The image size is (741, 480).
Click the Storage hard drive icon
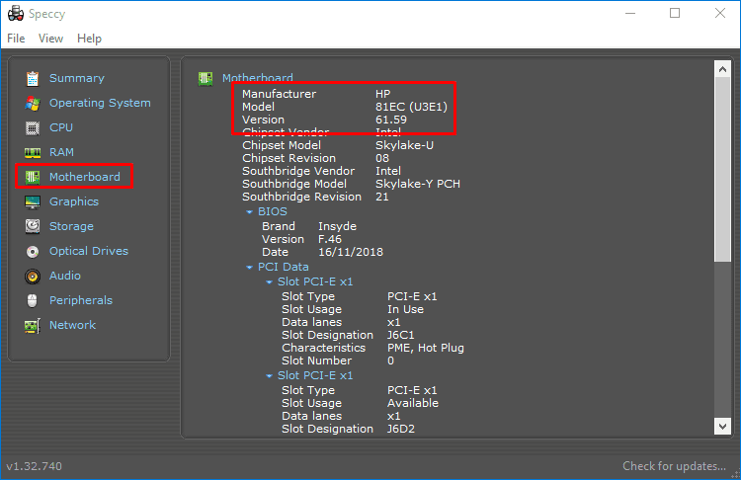(x=33, y=226)
